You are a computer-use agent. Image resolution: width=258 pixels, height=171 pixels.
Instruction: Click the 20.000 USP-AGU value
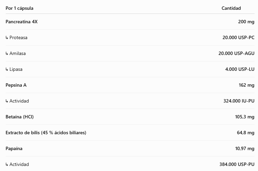[236, 53]
